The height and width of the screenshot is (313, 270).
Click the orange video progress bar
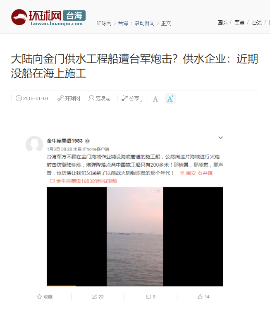tap(61, 286)
